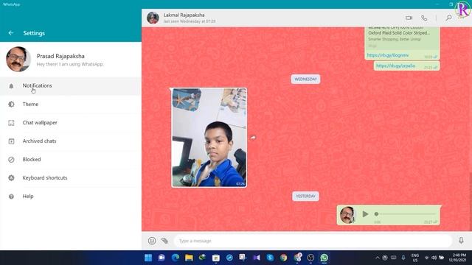Click the Notifications bell icon
The width and height of the screenshot is (472, 265).
point(11,86)
